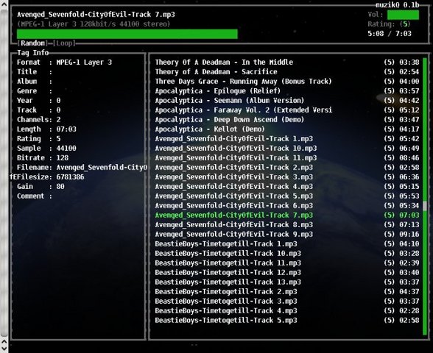The height and width of the screenshot is (353, 433).
Task: Select BeastieBoys-Timetogetill-Track 1.mp3 in playlist
Action: coord(287,244)
